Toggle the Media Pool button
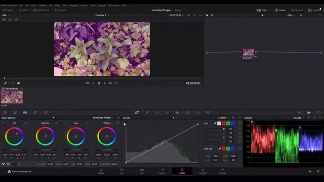 click(41, 10)
